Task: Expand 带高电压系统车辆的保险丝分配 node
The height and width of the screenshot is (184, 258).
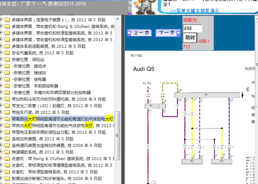Action: point(1,132)
